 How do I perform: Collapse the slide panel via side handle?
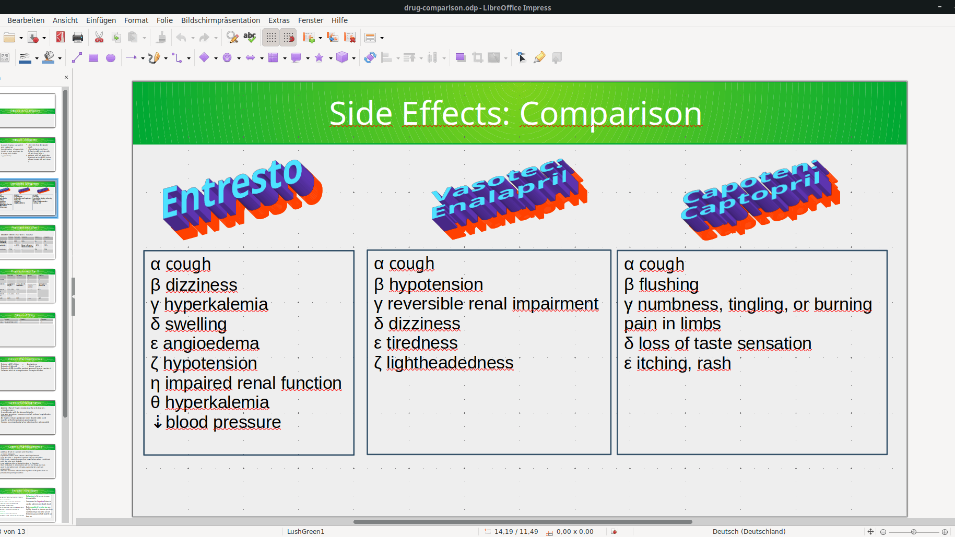tap(73, 296)
